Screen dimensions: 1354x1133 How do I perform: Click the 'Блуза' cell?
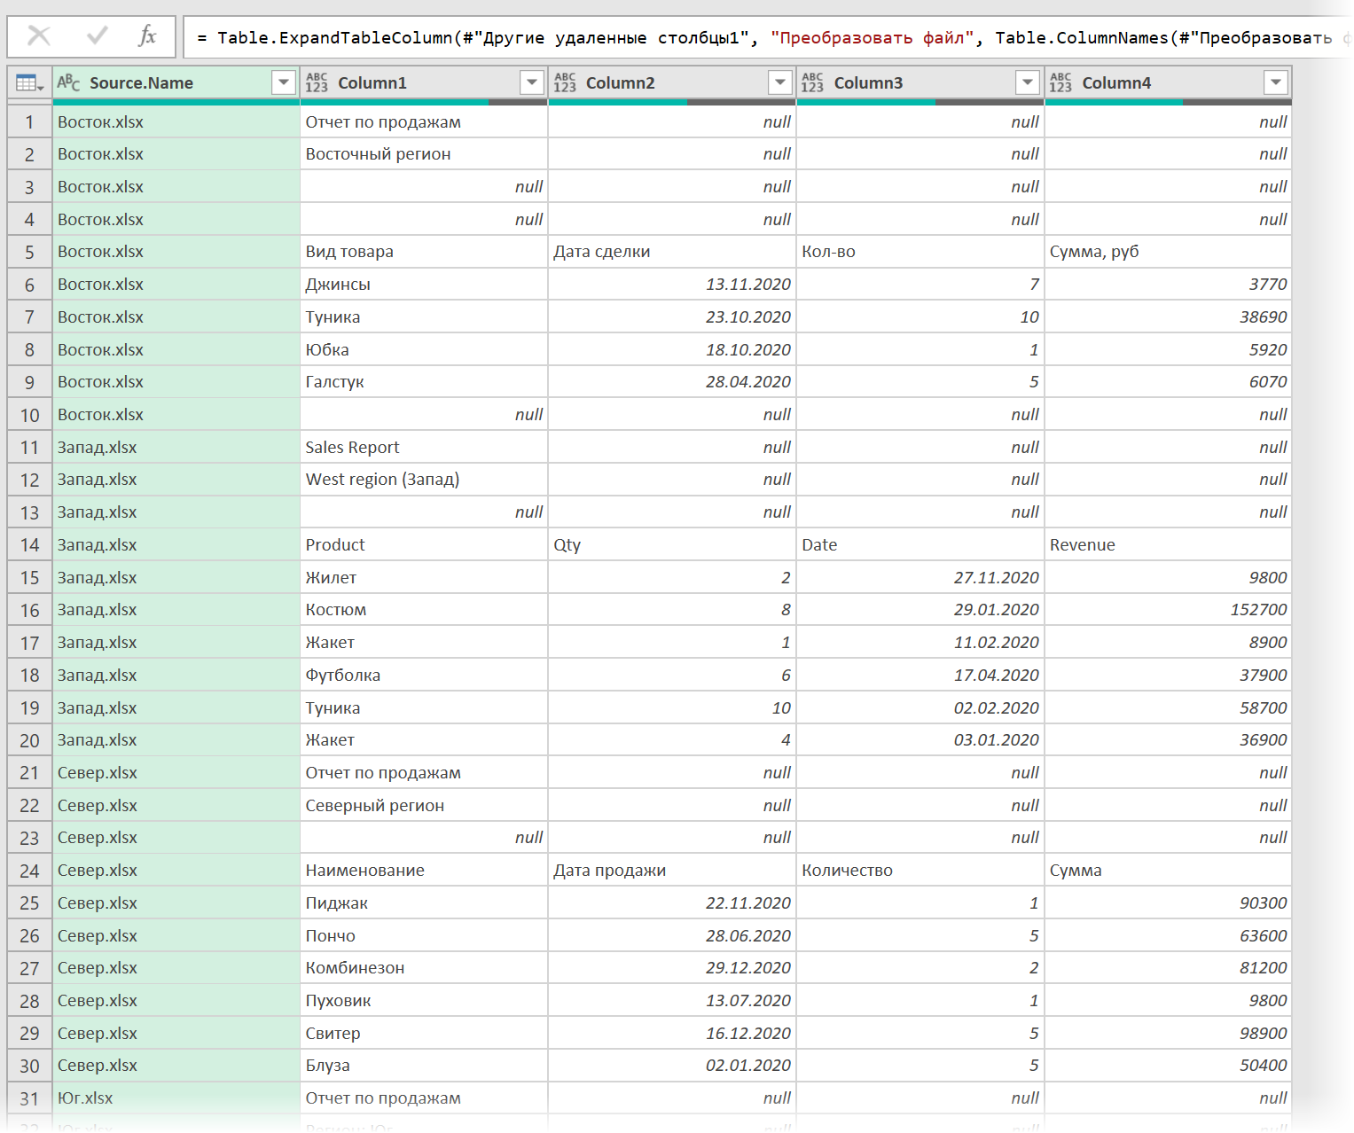[x=424, y=1066]
